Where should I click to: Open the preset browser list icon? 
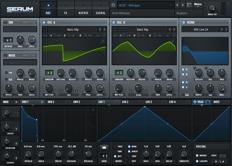tap(189, 5)
